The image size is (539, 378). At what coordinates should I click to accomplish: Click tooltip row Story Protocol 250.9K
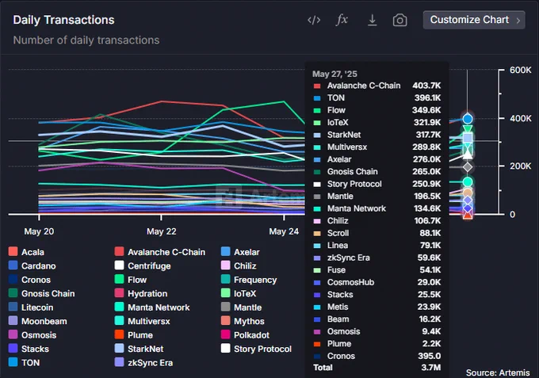click(x=377, y=184)
